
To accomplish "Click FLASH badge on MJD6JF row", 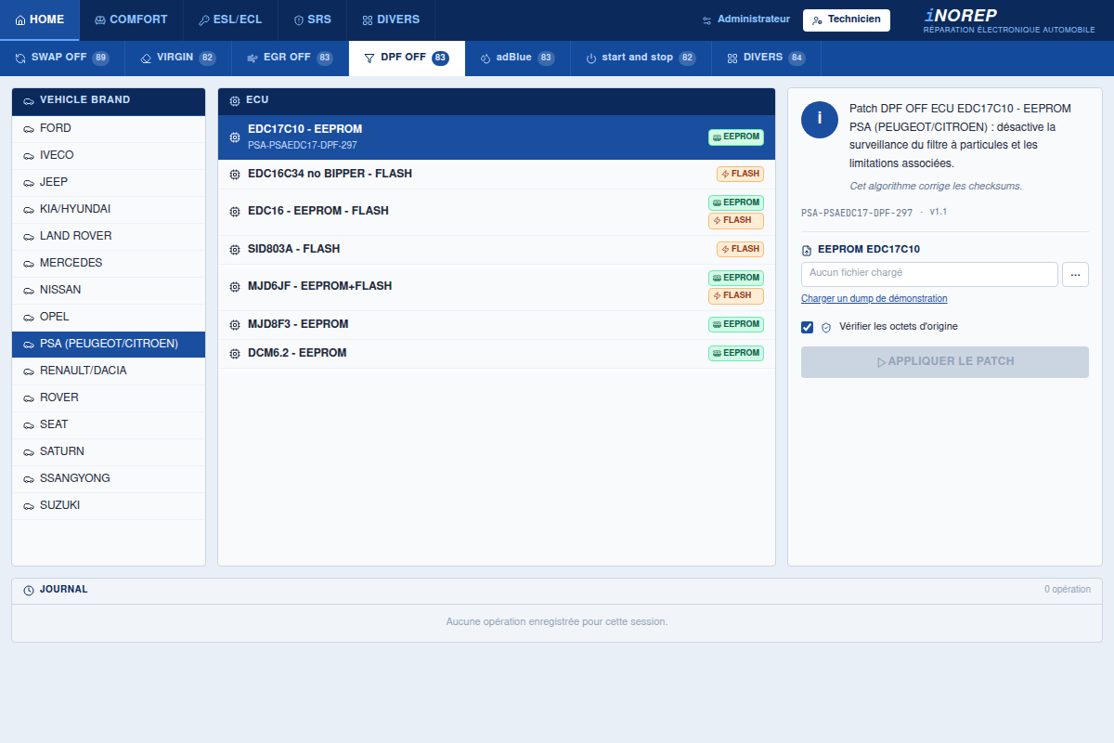I will [x=736, y=296].
